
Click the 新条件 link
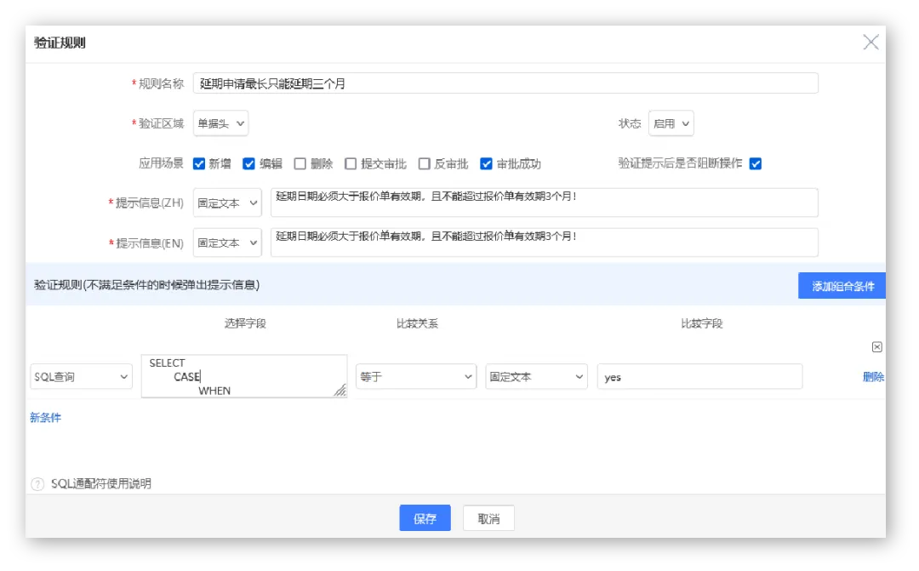click(45, 418)
